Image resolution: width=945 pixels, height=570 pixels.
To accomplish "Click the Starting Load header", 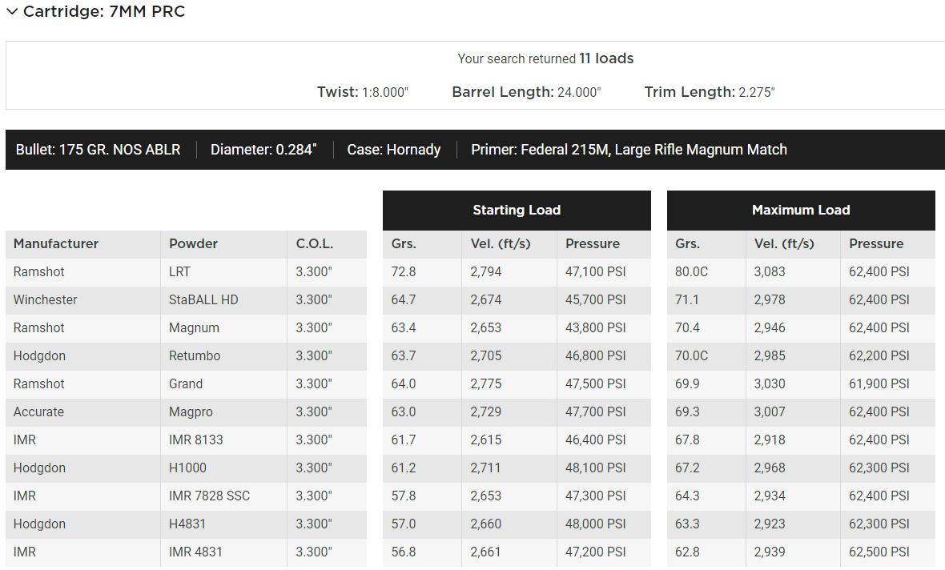I will (517, 211).
